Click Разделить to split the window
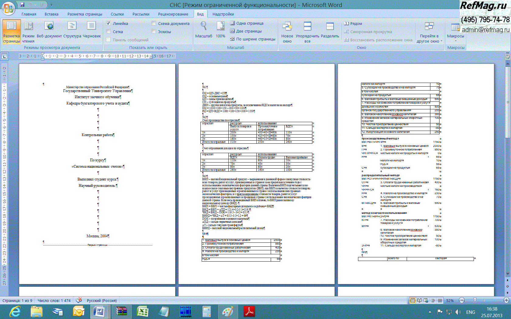 330,30
